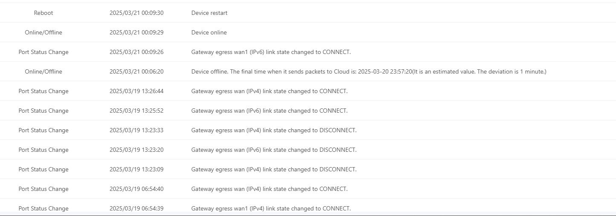Select wan1 IPv4 CONNECT log message

[x=271, y=208]
